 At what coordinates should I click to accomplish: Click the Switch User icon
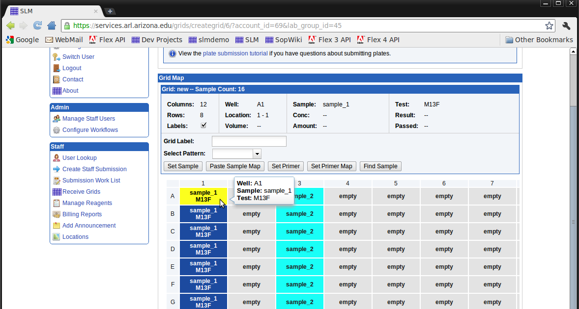click(56, 56)
